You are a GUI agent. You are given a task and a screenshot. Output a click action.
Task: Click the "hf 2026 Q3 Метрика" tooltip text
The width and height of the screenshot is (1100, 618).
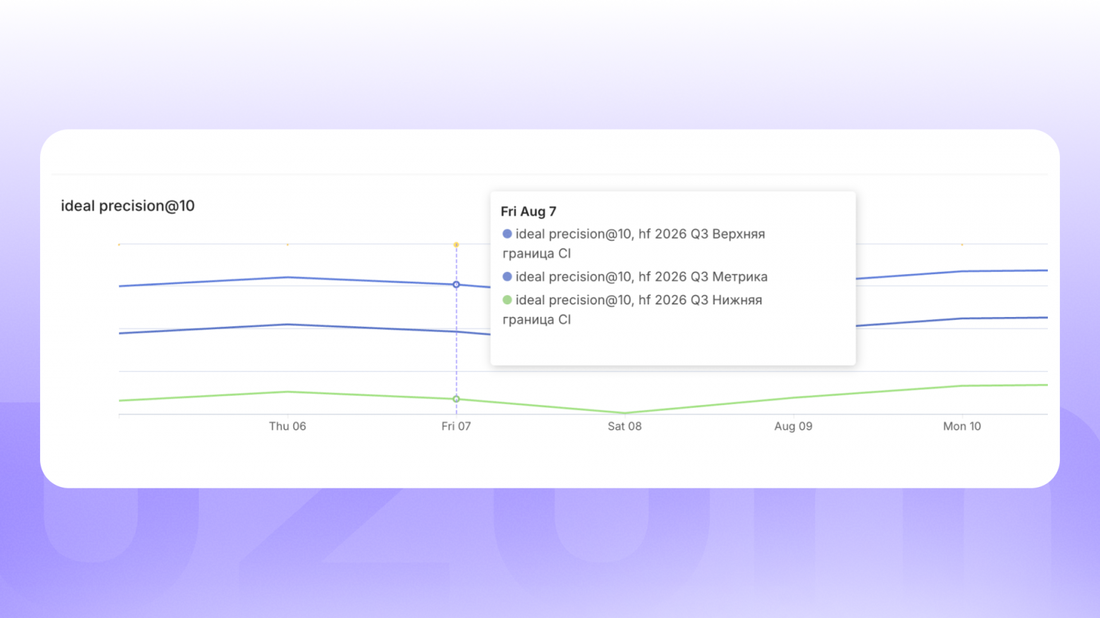(x=703, y=277)
